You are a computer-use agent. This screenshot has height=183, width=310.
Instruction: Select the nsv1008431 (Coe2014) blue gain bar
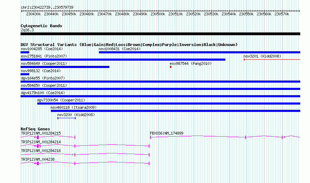(200, 52)
